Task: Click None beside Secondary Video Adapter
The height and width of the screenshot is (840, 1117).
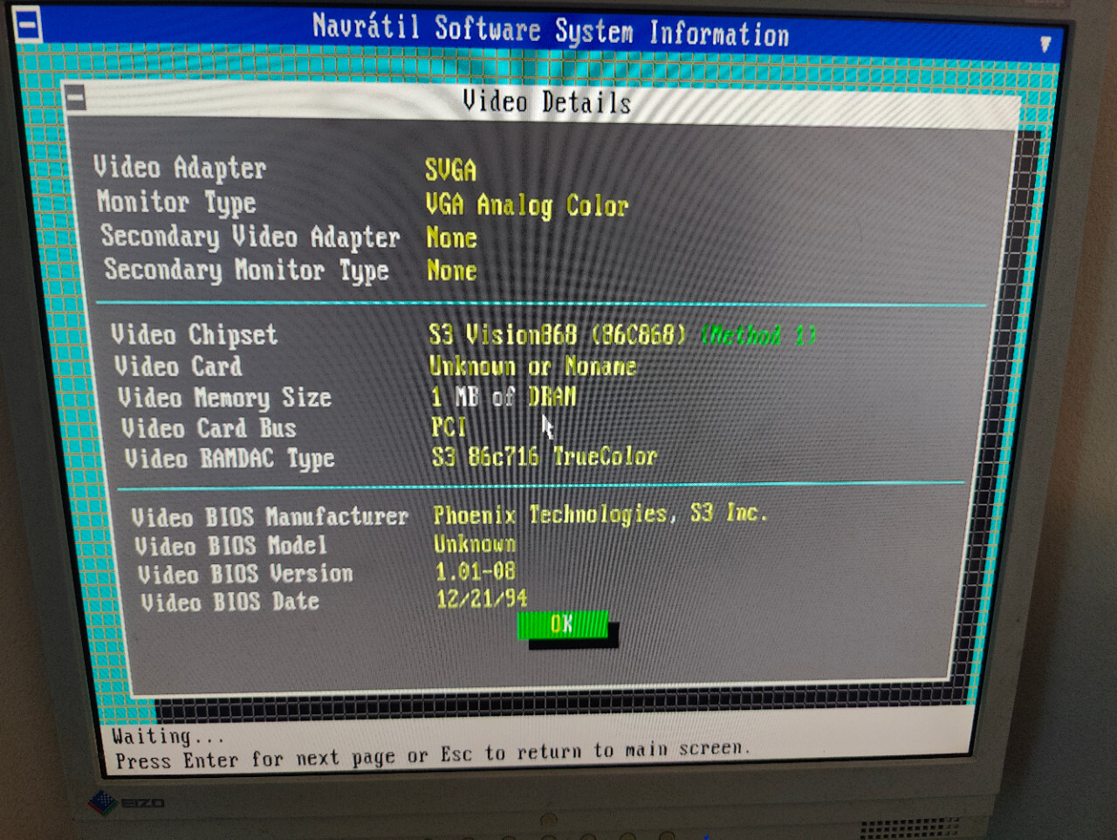Action: coord(451,238)
